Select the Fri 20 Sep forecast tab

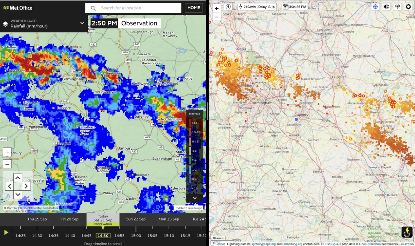[x=70, y=219]
